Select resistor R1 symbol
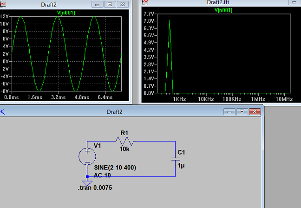 coord(125,142)
